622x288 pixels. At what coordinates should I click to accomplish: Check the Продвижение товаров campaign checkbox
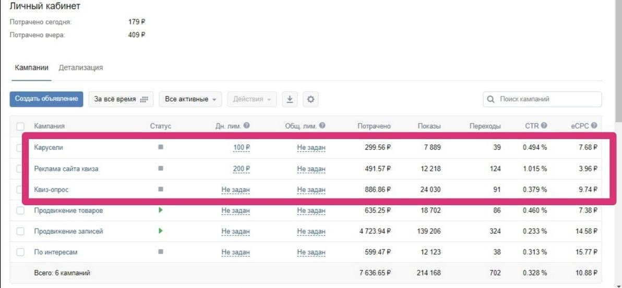tap(20, 210)
